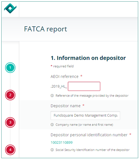Click the red-asterisk "required field" note
The height and width of the screenshot is (160, 140).
(62, 66)
